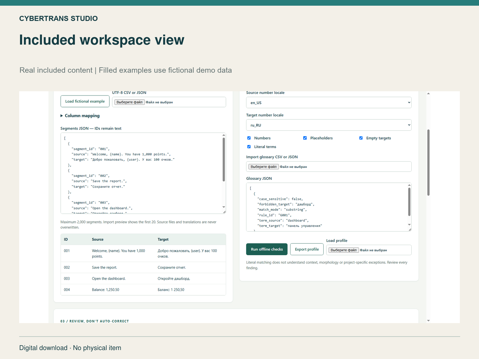The image size is (479, 359).
Task: Click the Export profile button
Action: [x=307, y=249]
